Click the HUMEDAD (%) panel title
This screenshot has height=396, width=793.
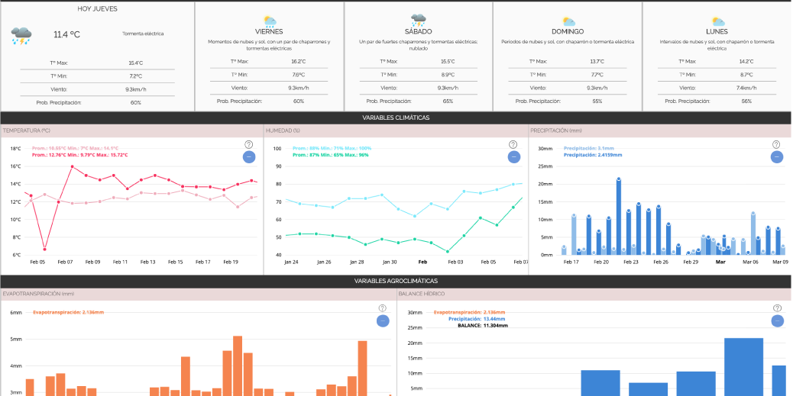(x=283, y=130)
